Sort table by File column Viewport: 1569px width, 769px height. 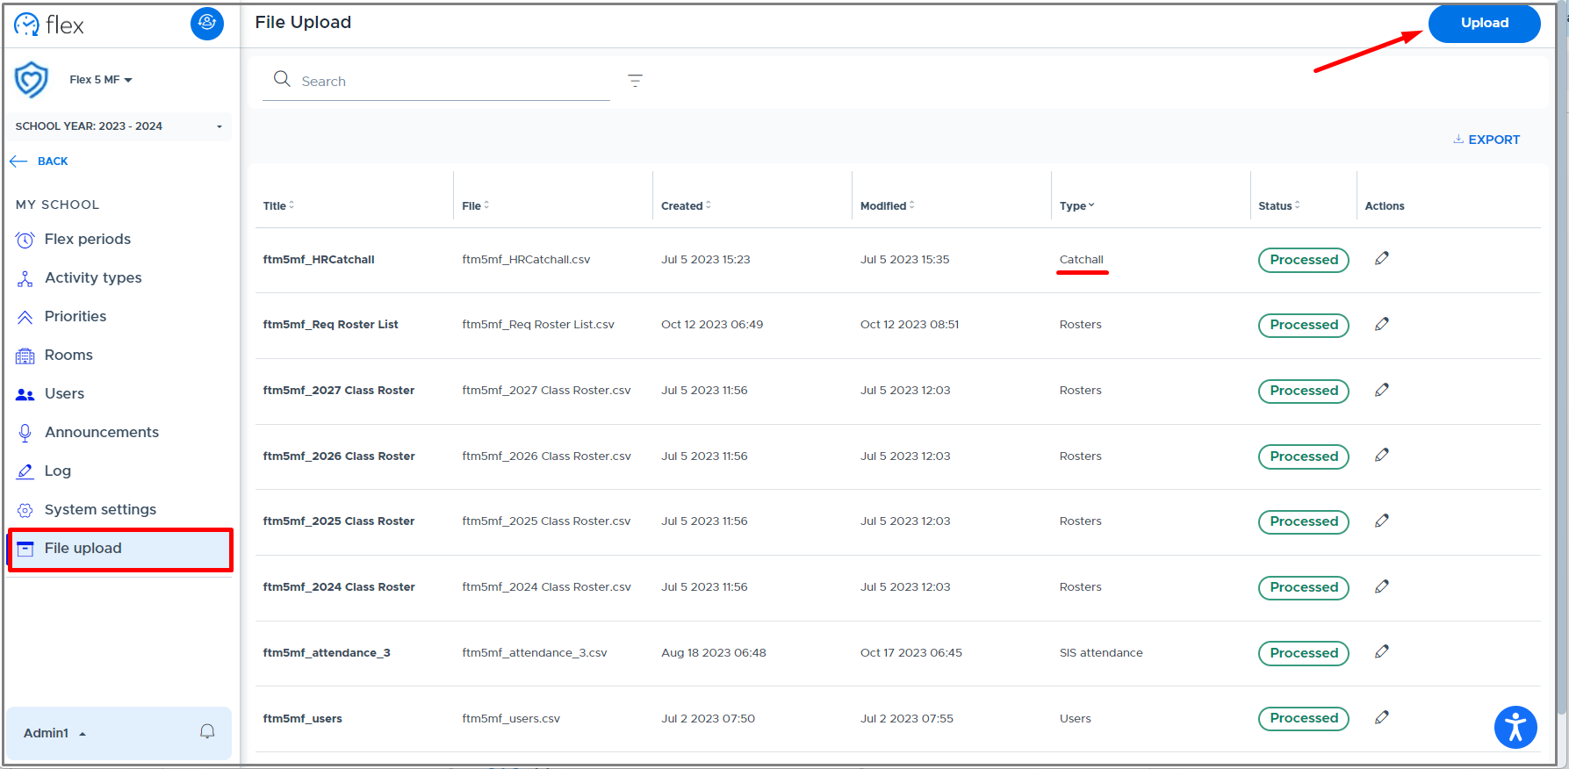[x=475, y=205]
